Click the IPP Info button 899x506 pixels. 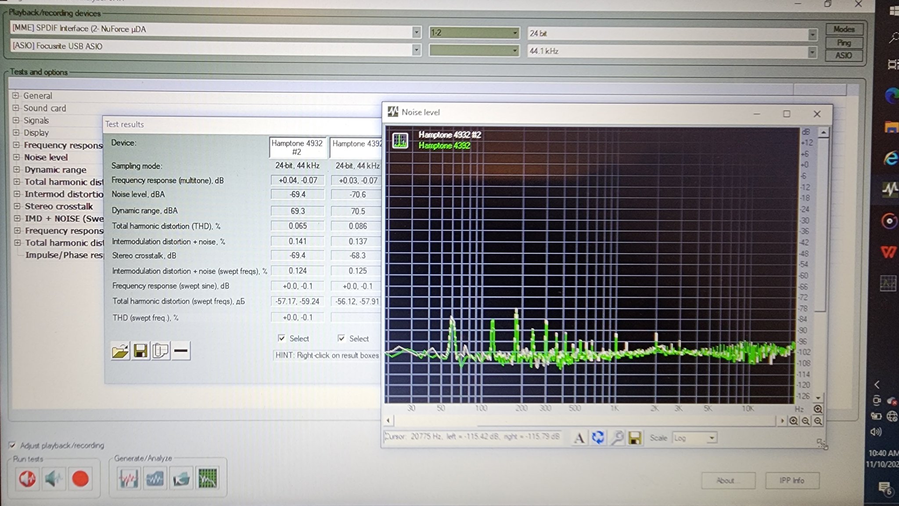(x=791, y=480)
